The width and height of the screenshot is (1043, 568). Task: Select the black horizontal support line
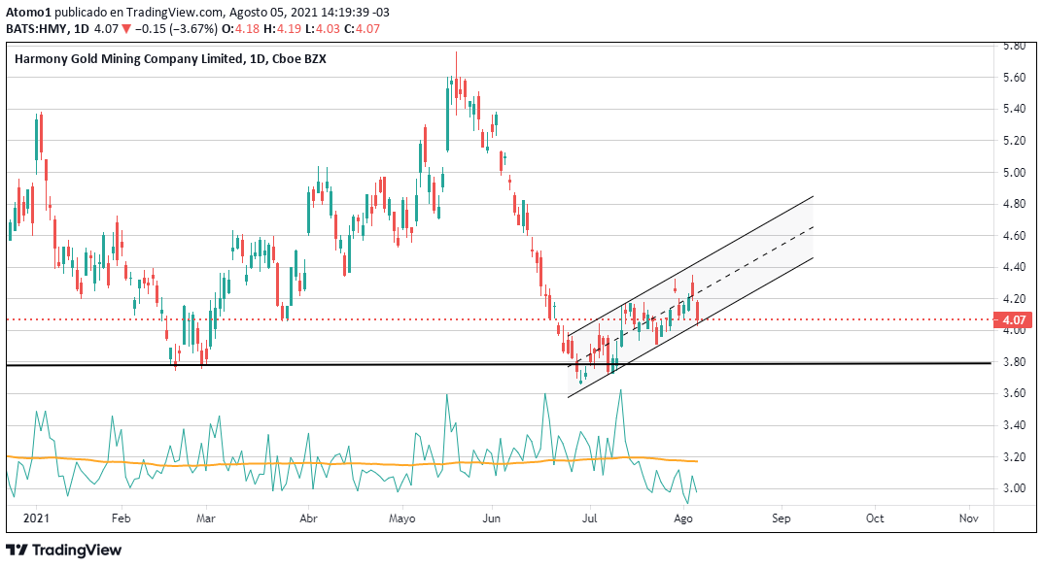[499, 364]
